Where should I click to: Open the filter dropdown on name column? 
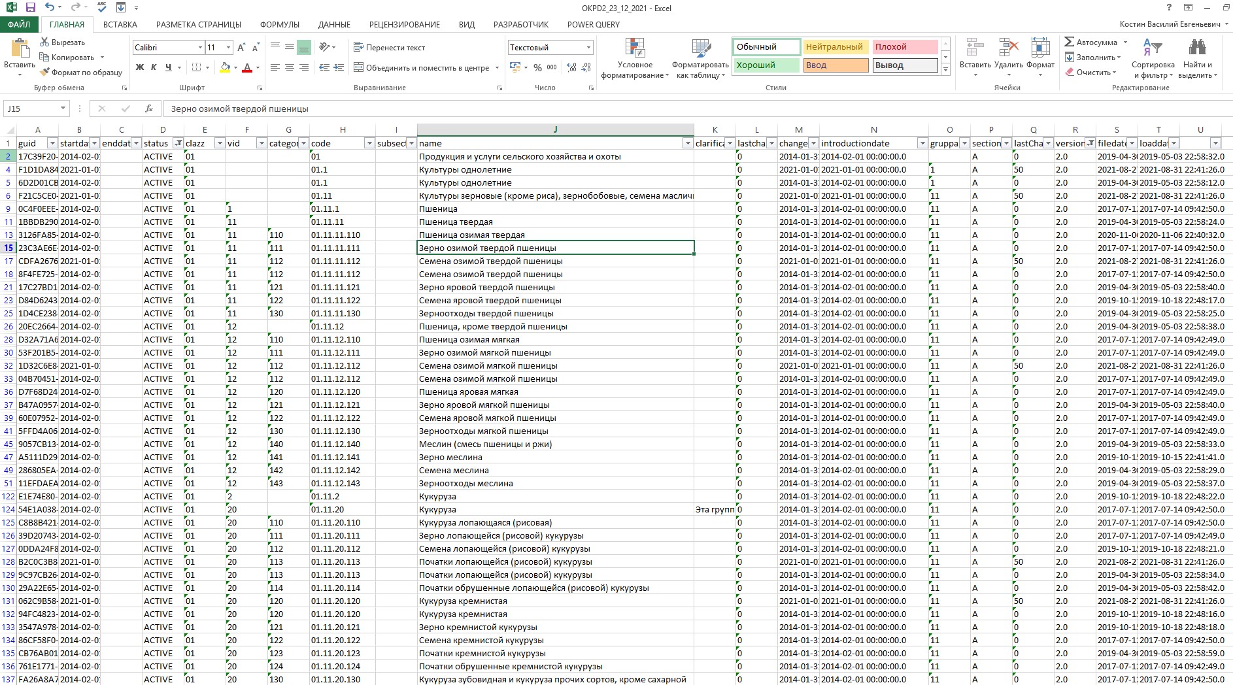tap(687, 143)
